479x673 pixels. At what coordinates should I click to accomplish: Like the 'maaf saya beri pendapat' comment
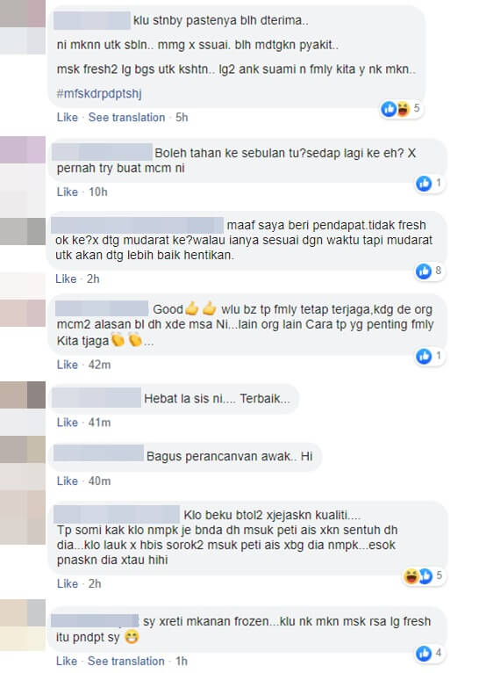pos(66,279)
